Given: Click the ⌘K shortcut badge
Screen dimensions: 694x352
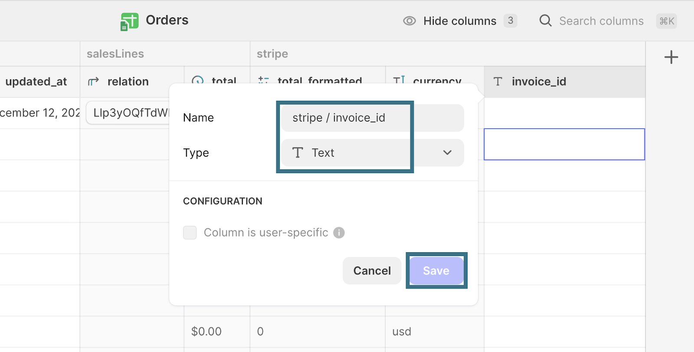Looking at the screenshot, I should 667,21.
